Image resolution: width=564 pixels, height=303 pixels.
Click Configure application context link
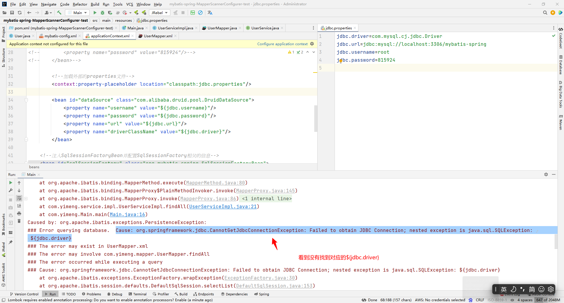(x=282, y=44)
